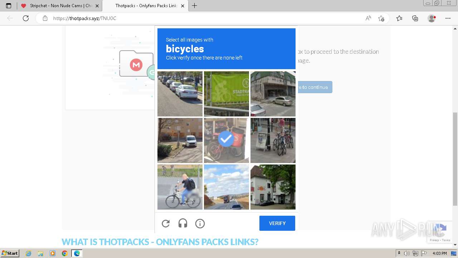Image resolution: width=458 pixels, height=258 pixels.
Task: Get an audio captcha challenge
Action: 183,224
